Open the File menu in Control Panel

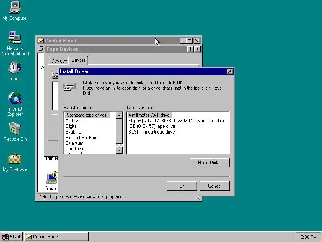(42, 48)
